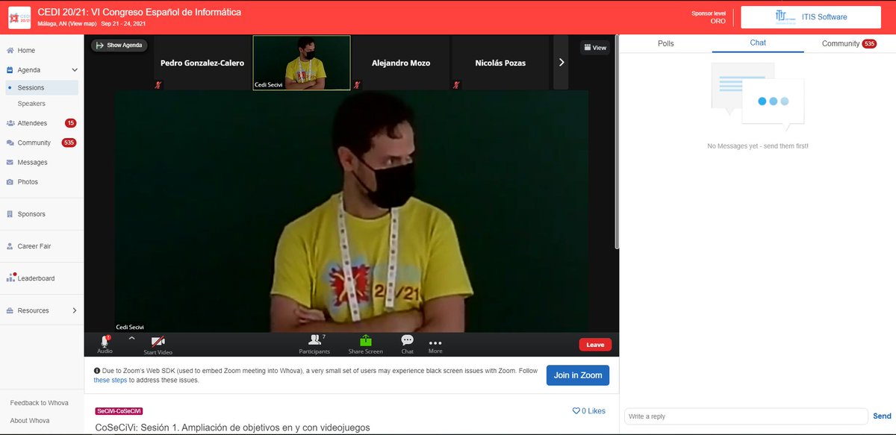
Task: Click the Sponsor level ORO text
Action: (709, 17)
